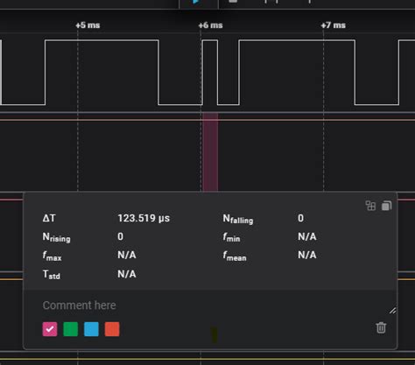Click the +7 ms timeline marker
Image resolution: width=415 pixels, height=365 pixels.
point(334,25)
